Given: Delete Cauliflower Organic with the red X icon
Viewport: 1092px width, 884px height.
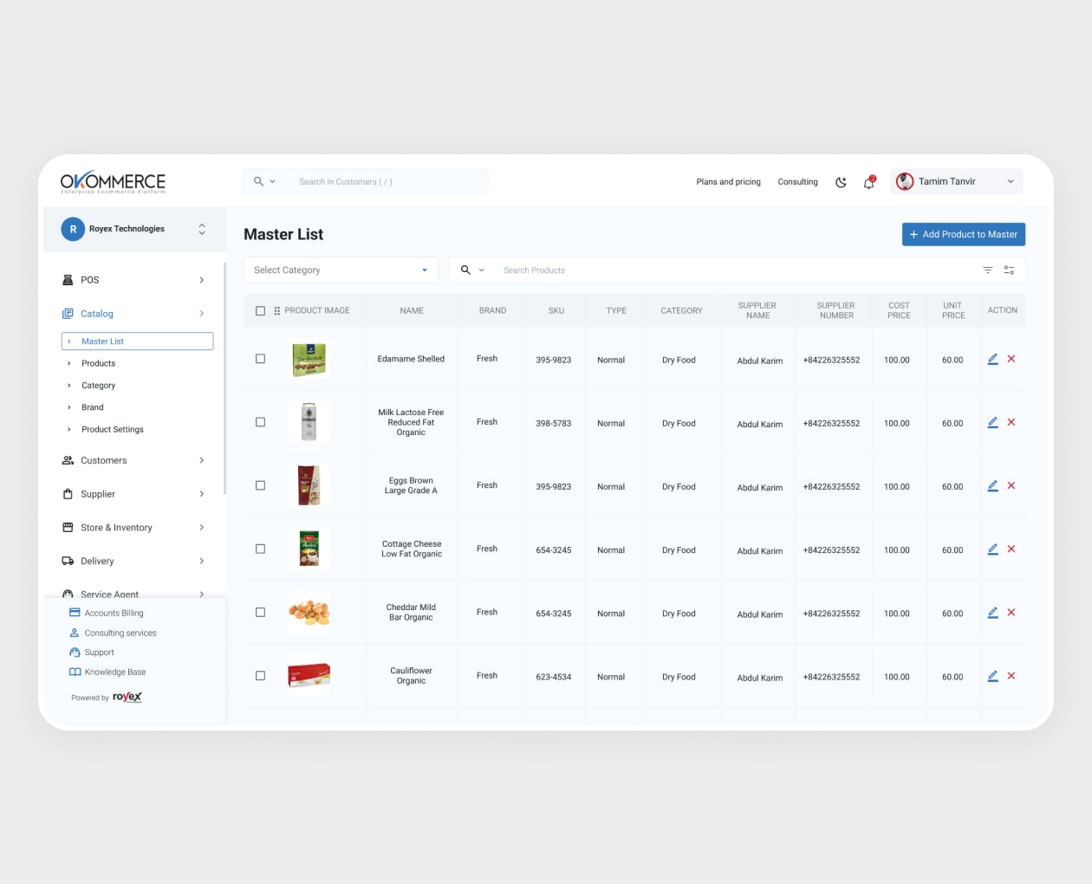Looking at the screenshot, I should [x=1011, y=676].
